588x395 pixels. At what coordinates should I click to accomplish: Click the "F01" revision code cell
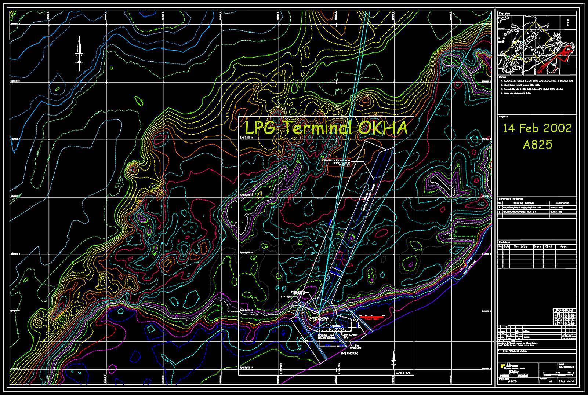click(x=563, y=381)
